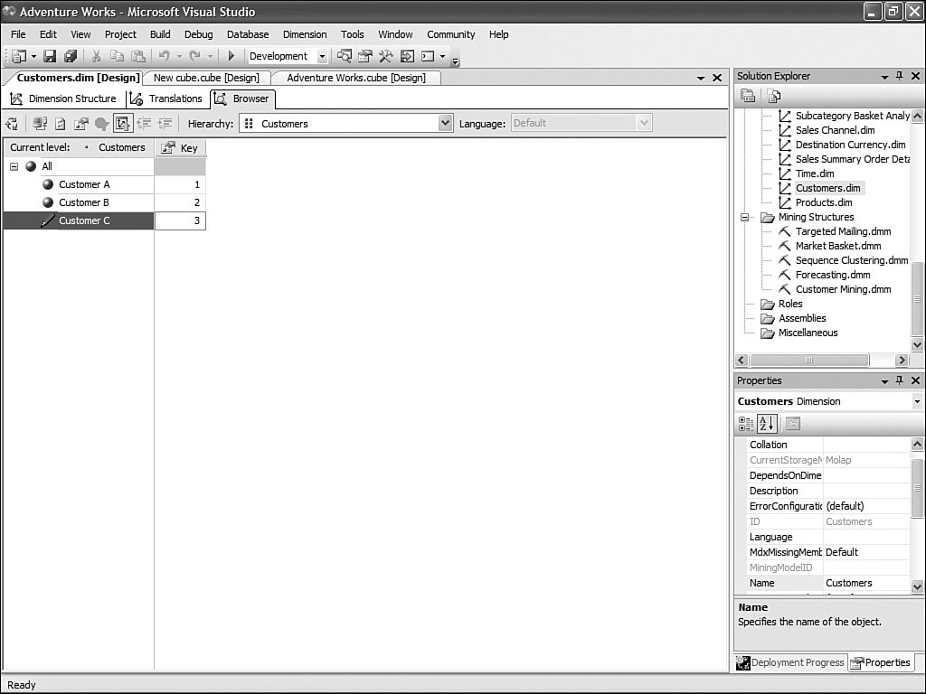Click the Cut scissors icon

pyautogui.click(x=96, y=56)
